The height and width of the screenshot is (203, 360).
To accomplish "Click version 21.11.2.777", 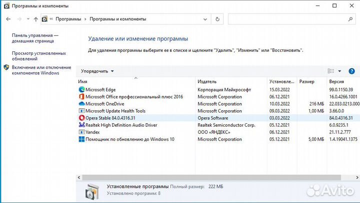I will [x=340, y=132].
